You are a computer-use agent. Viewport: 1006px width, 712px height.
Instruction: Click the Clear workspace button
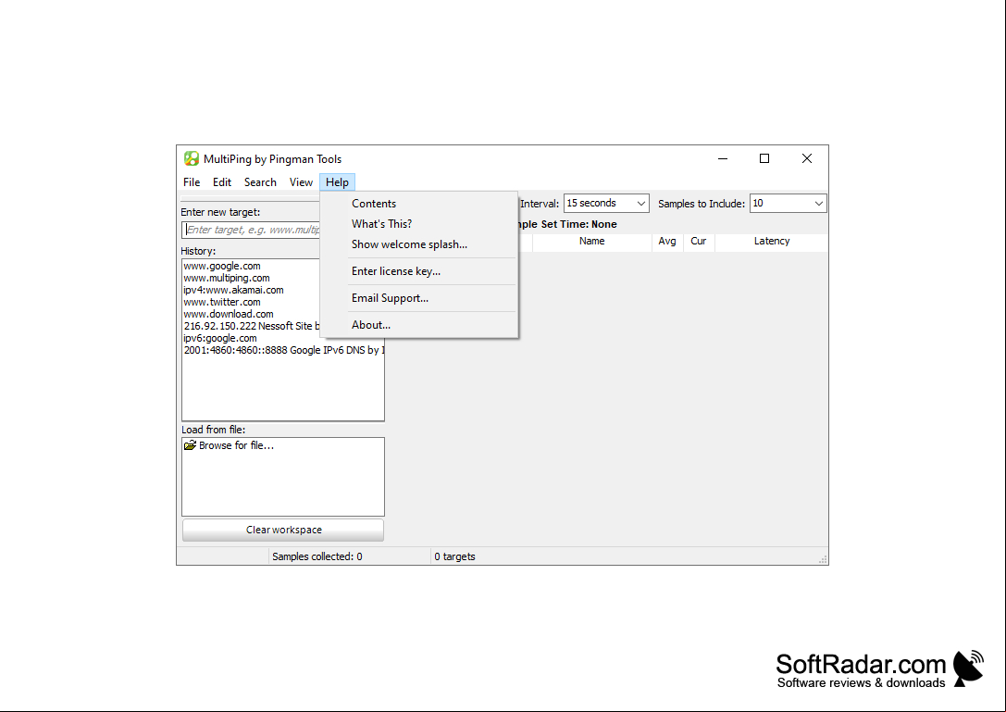point(283,530)
